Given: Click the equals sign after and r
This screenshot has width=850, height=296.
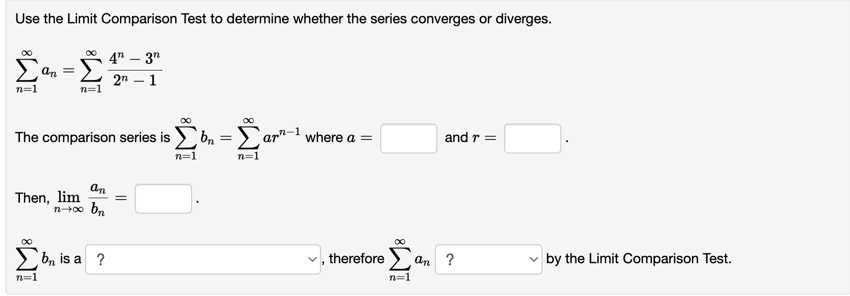Looking at the screenshot, I should (492, 139).
